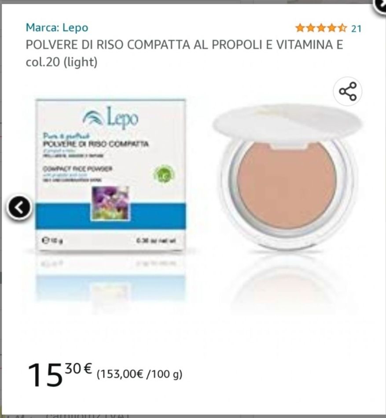386x418 pixels.
Task: Close the product image overlay
Action: point(380,5)
